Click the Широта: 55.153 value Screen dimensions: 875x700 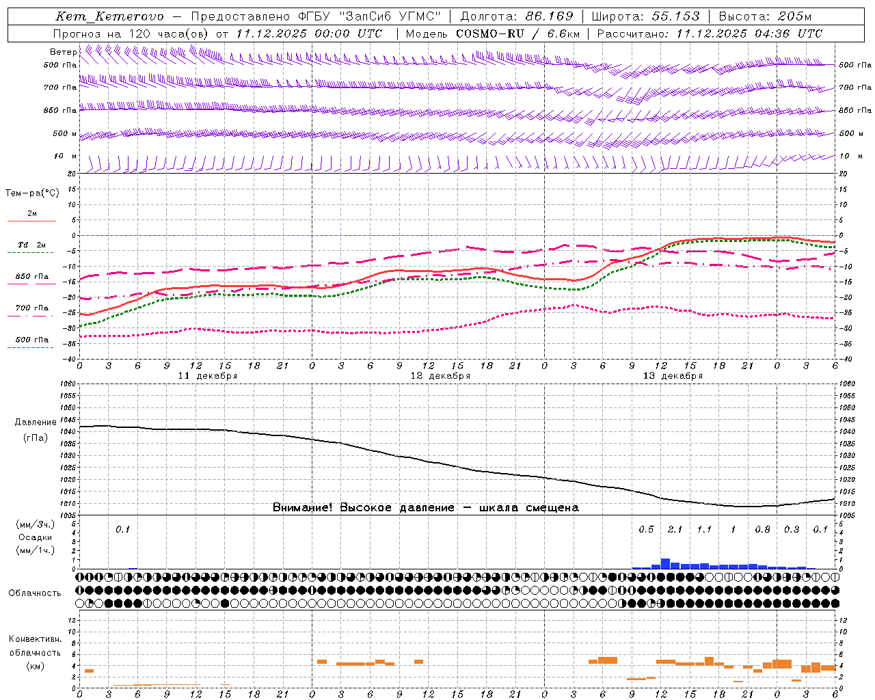646,16
